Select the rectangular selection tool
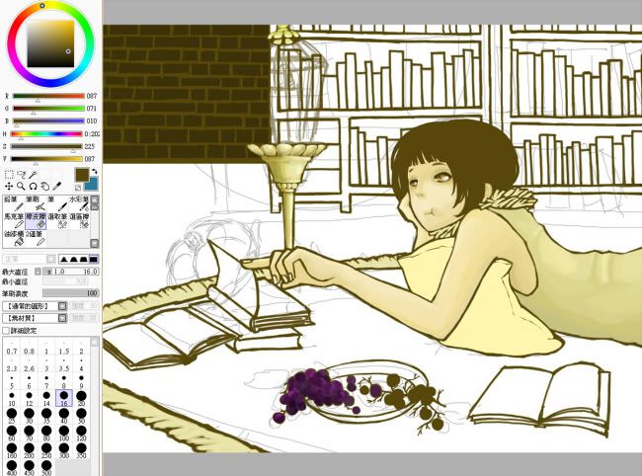642x476 pixels. (9, 174)
